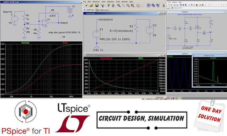
Task: Click the V(output) trace label in left plot
Action: point(25,43)
